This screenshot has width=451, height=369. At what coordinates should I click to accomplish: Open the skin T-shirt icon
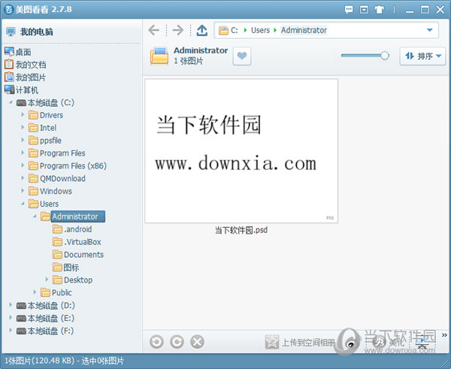[380, 10]
